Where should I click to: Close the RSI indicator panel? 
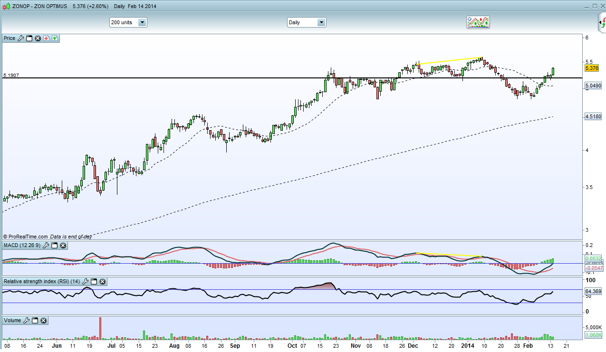pyautogui.click(x=103, y=282)
